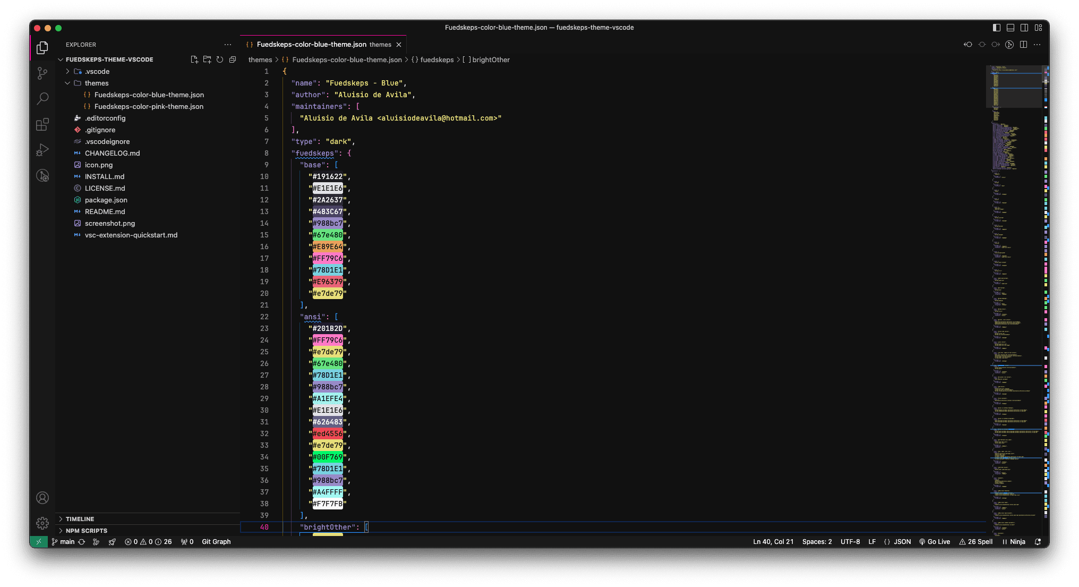Click the main branch button
The image size is (1079, 587).
[63, 542]
